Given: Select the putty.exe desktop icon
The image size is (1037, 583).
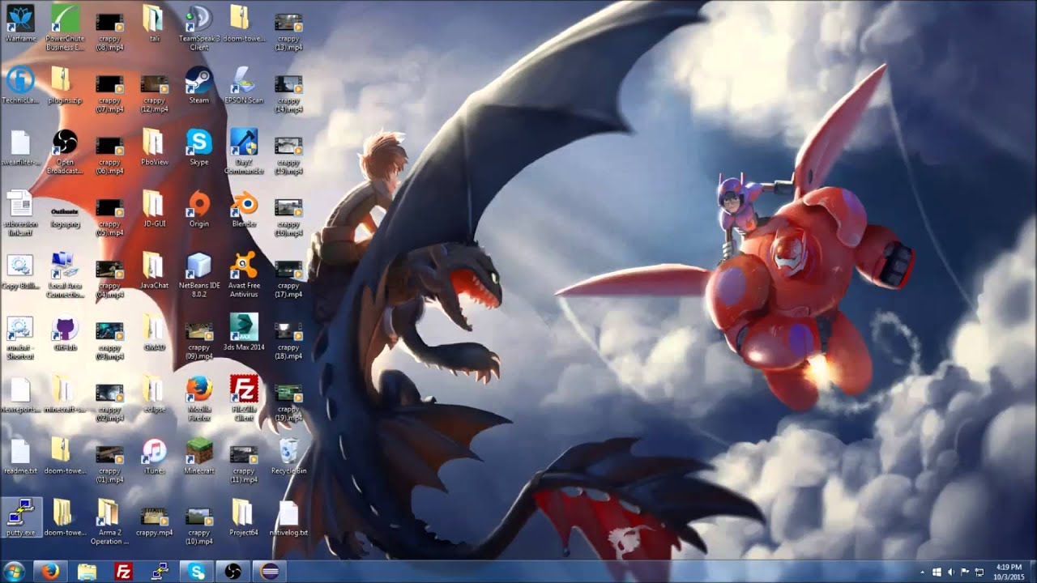Looking at the screenshot, I should click(x=19, y=518).
